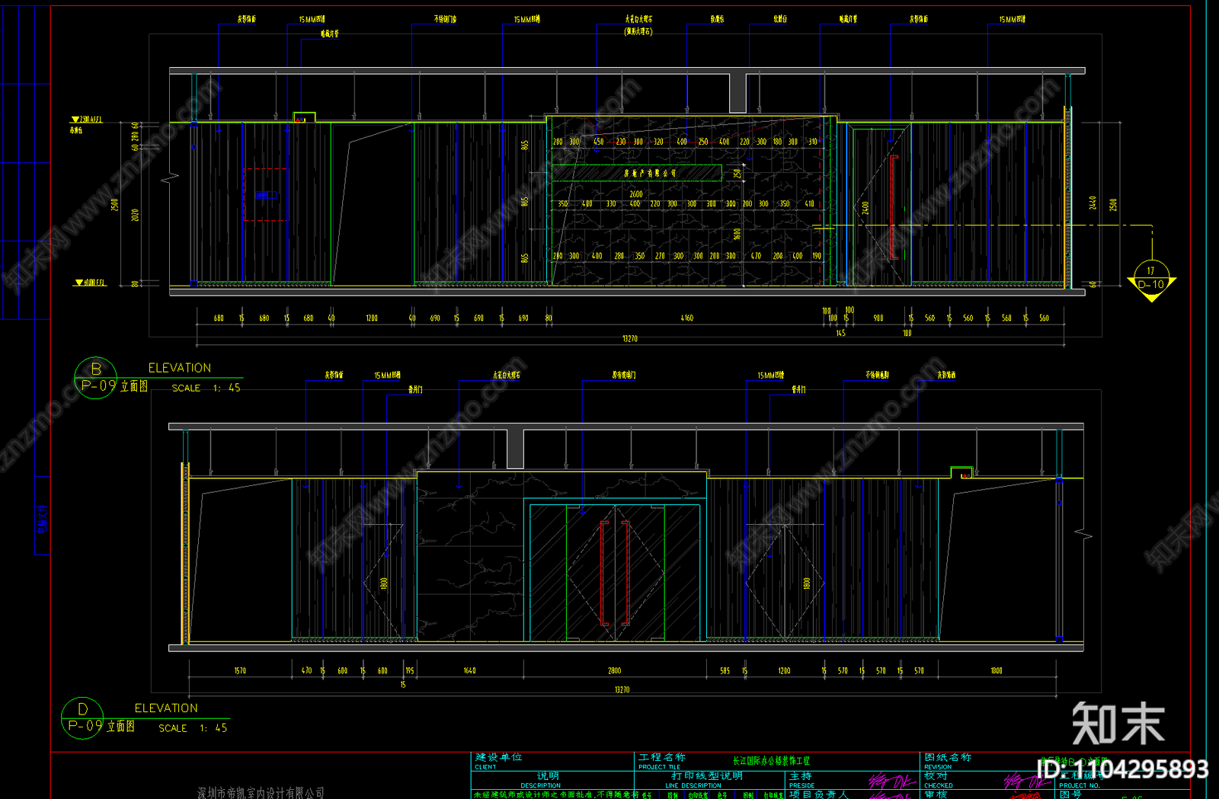Image resolution: width=1219 pixels, height=799 pixels.
Task: Select the 2800 dimension under the double doors
Action: (614, 671)
